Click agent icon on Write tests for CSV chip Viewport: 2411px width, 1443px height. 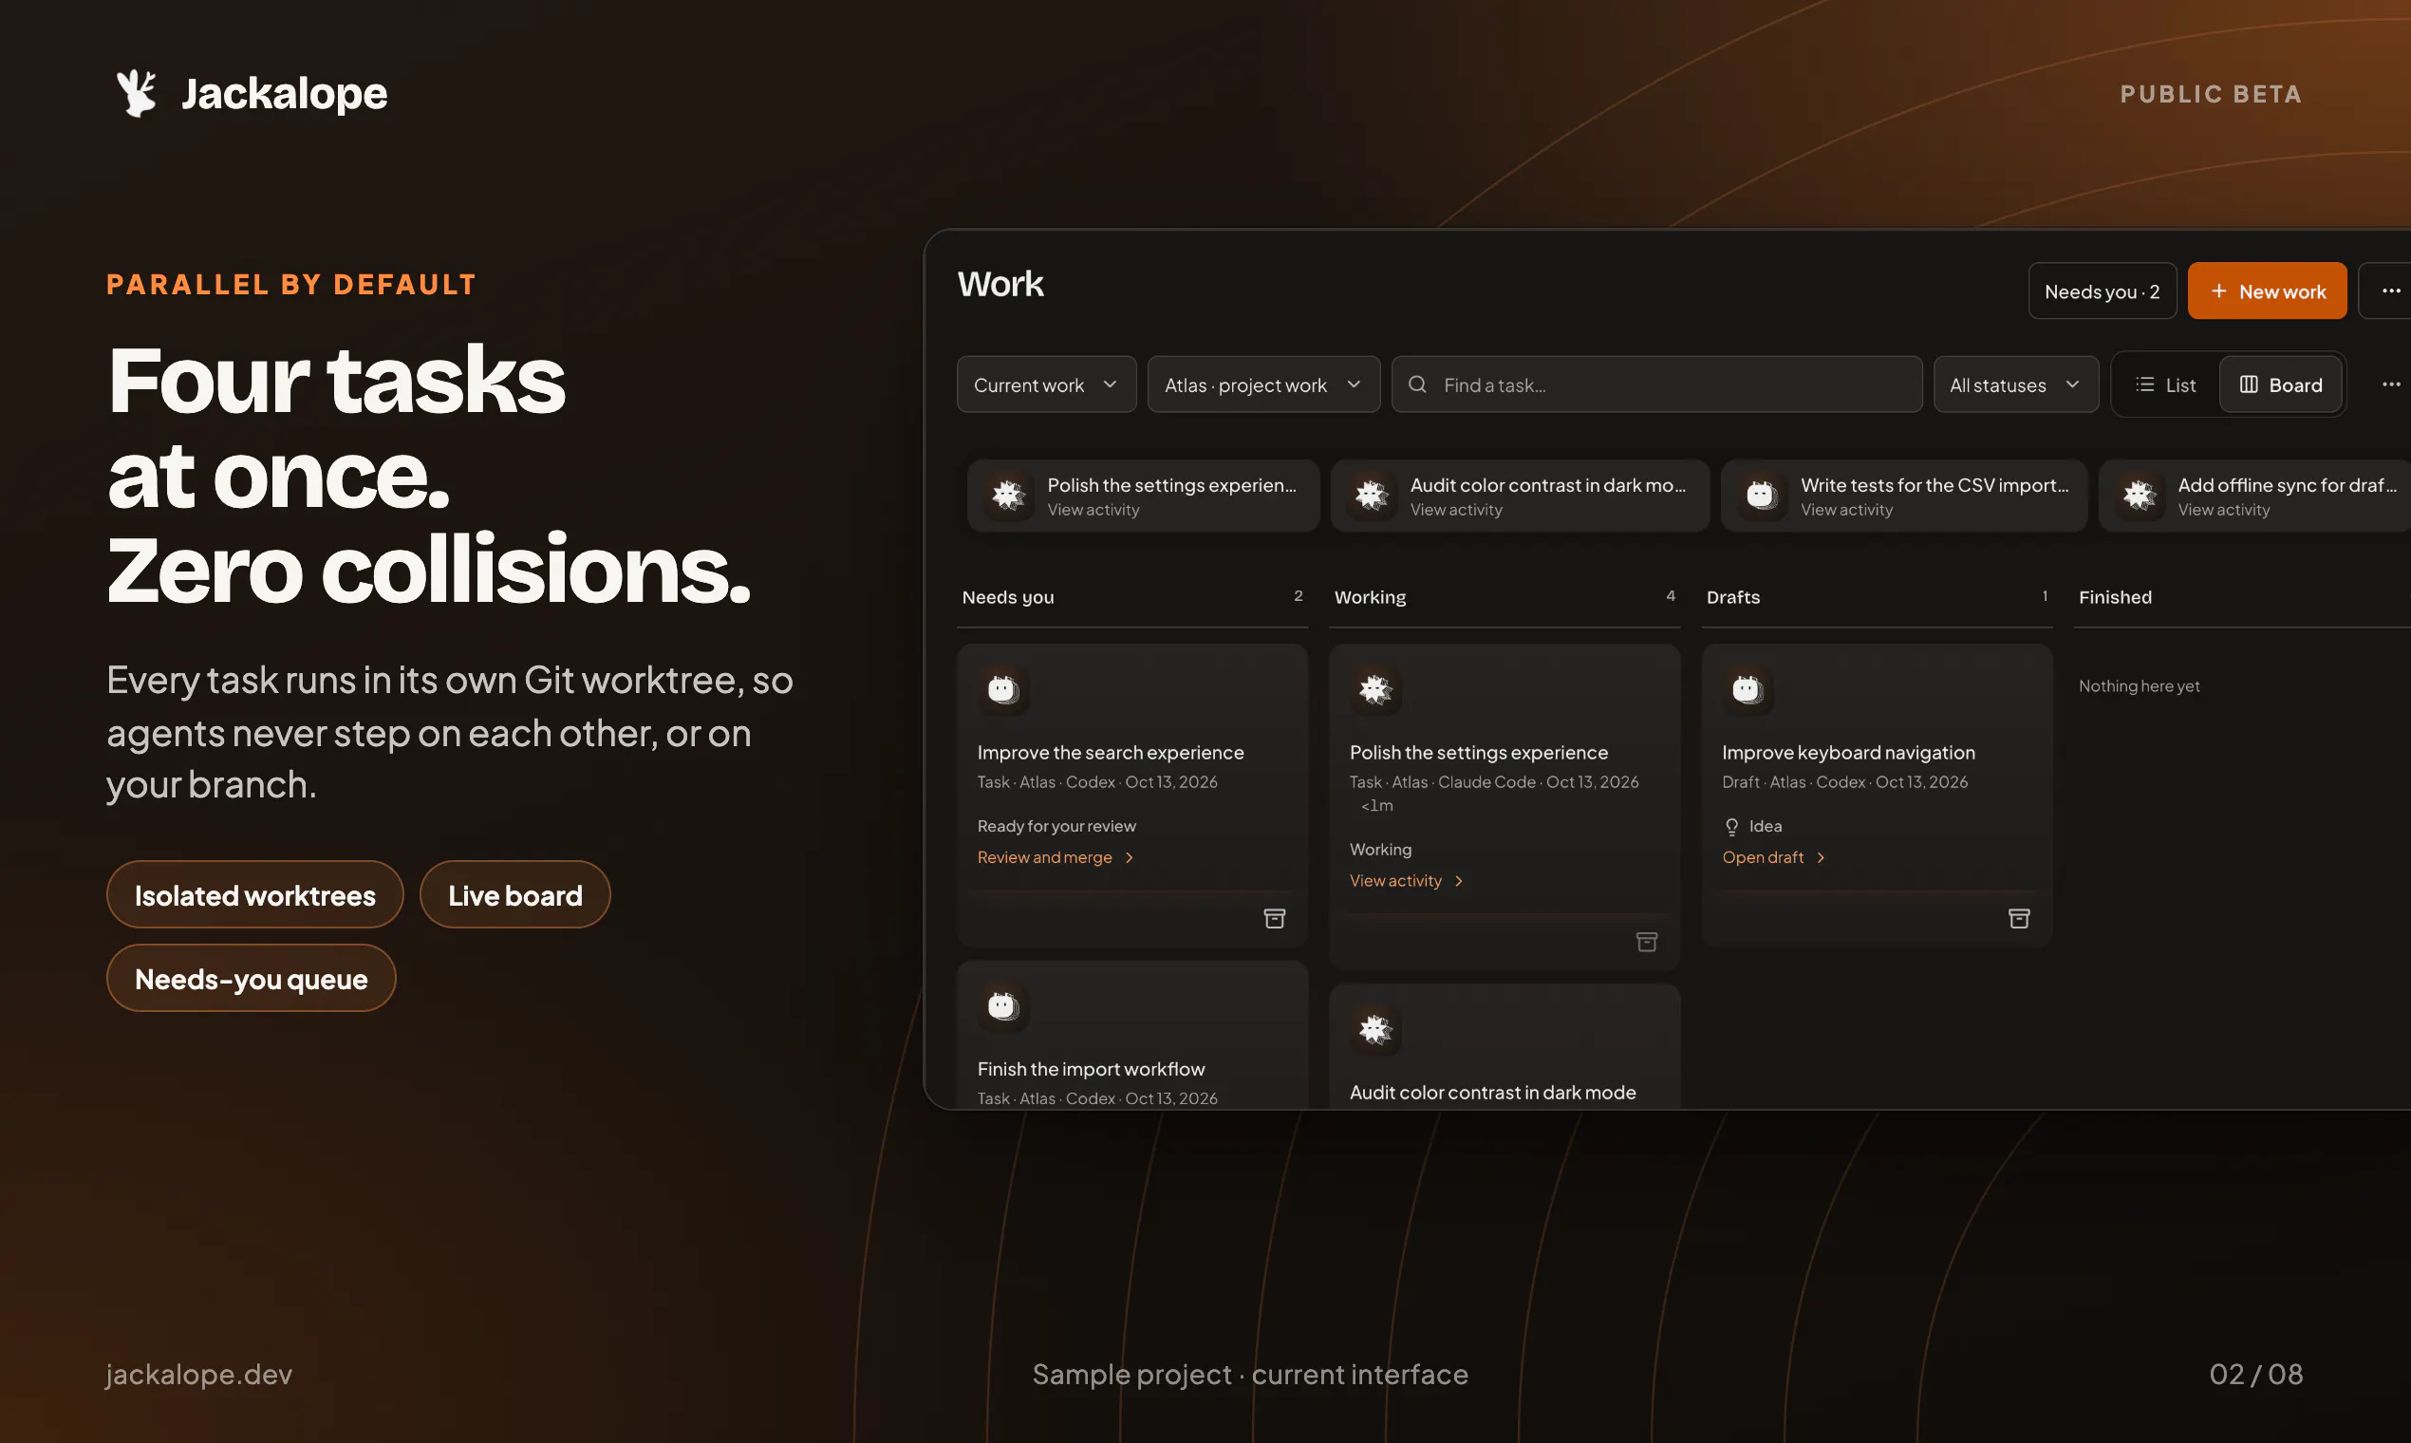pos(1762,495)
